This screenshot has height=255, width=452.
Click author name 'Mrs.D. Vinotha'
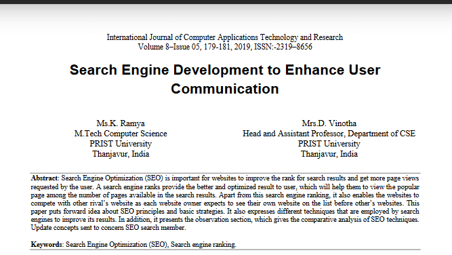pyautogui.click(x=329, y=123)
